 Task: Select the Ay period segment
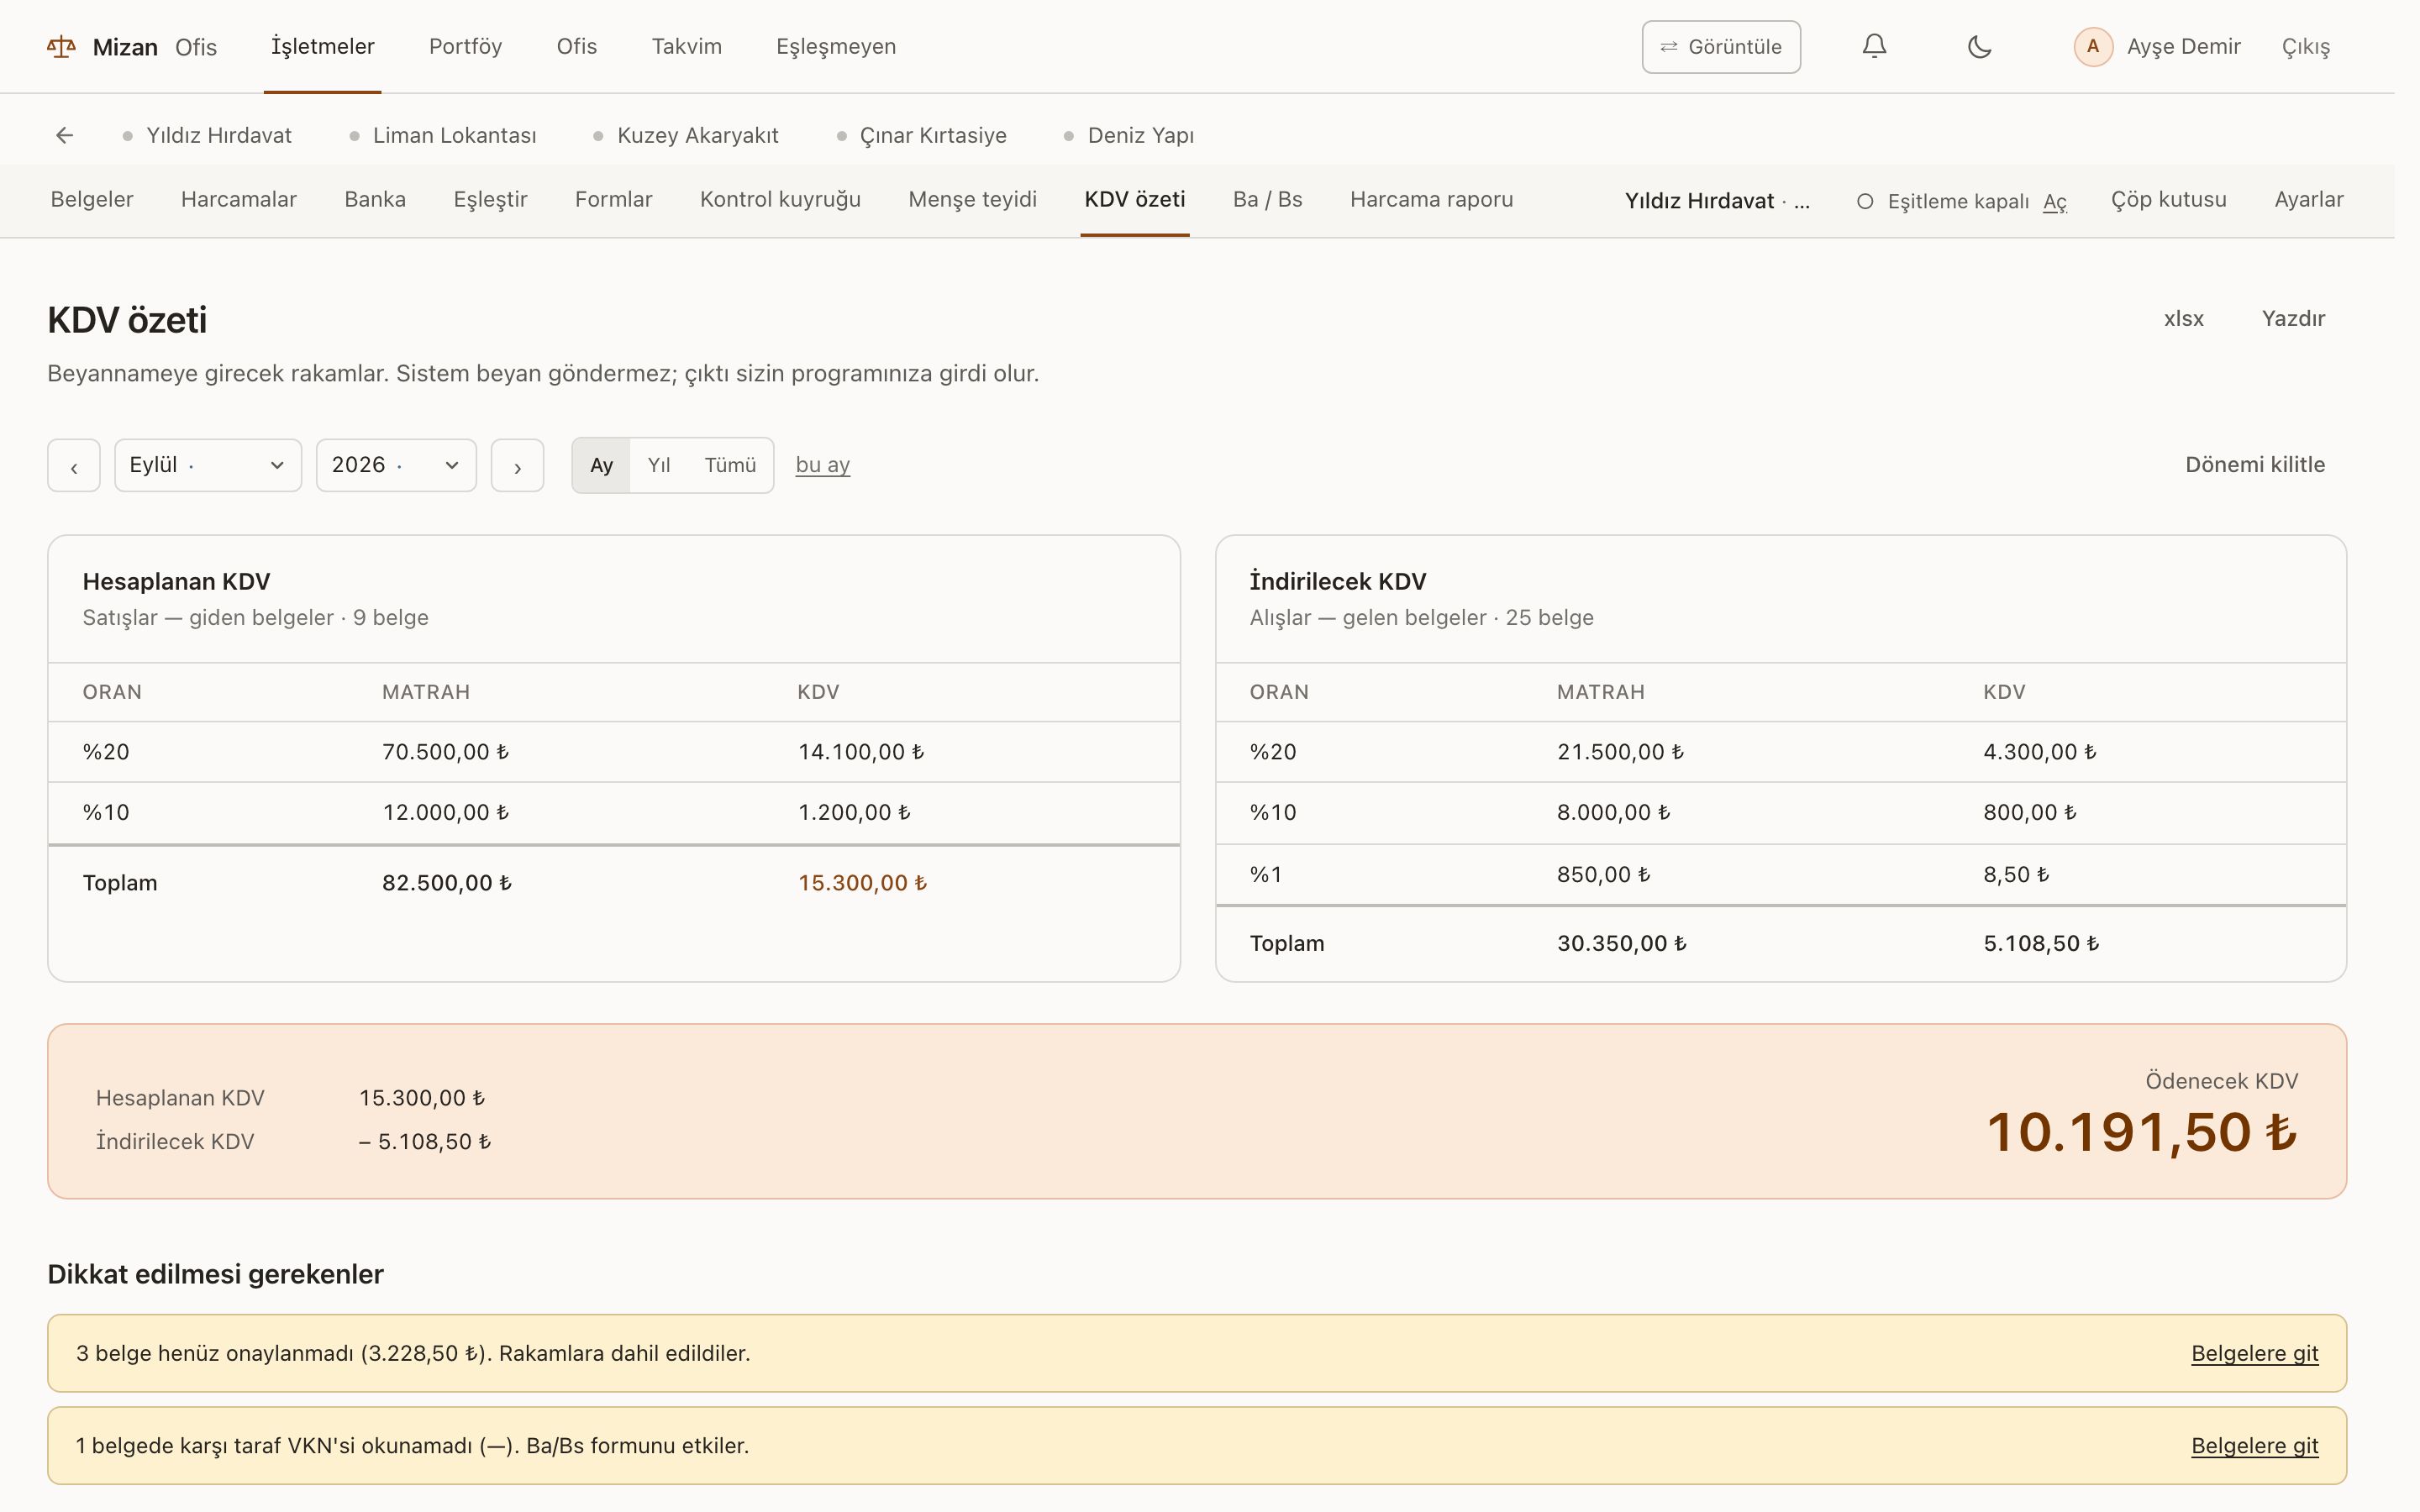click(601, 466)
